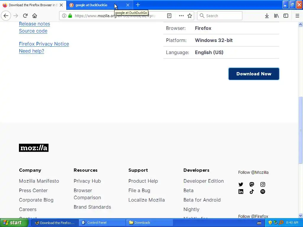Click the English (US) language value
Screen dimensions: 303x227
pyautogui.click(x=209, y=53)
